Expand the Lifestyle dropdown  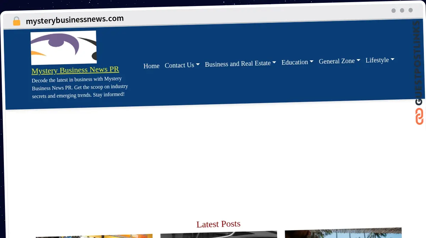click(x=380, y=60)
